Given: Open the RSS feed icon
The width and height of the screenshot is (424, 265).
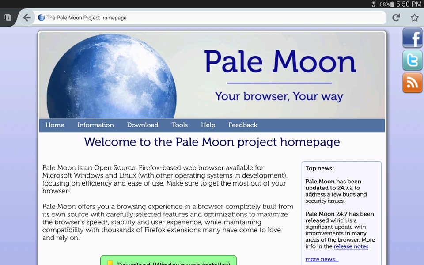Looking at the screenshot, I should [412, 83].
